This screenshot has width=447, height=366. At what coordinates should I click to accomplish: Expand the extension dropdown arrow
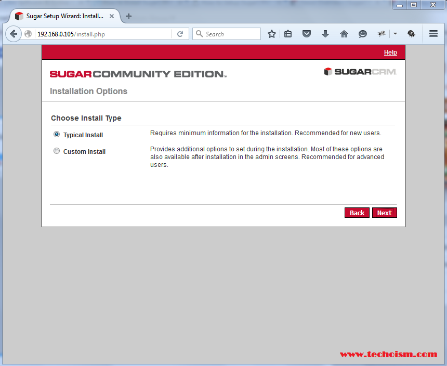[395, 34]
